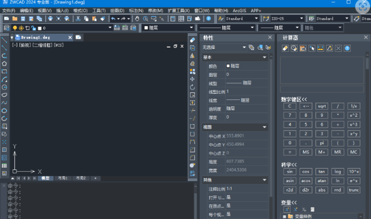The width and height of the screenshot is (371, 219).
Task: Select the Polygon draw tool
Action: [4, 64]
